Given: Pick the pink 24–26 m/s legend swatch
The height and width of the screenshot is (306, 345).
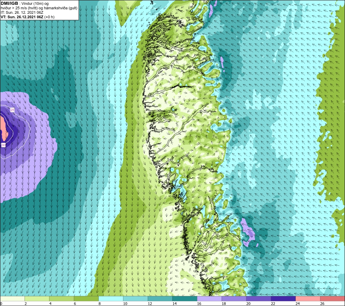Looking at the screenshot, I should coord(308,298).
